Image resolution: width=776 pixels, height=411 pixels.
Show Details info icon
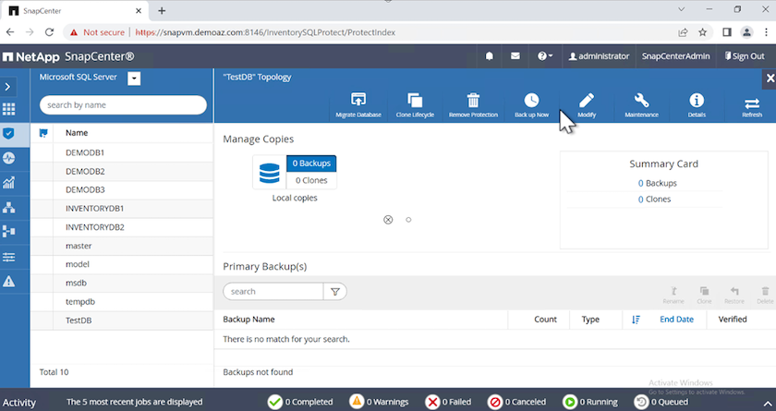[697, 100]
